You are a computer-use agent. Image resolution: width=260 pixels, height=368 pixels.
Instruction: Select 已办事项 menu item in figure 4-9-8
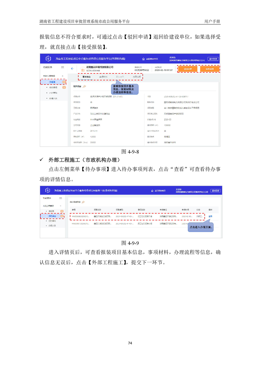click(x=53, y=93)
